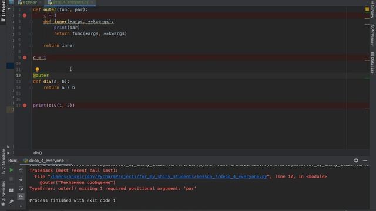Expand the lowest project tree node

point(8,153)
